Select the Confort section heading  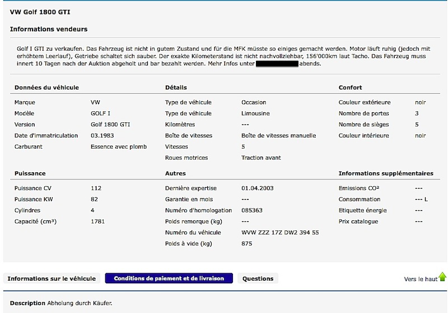coord(351,88)
